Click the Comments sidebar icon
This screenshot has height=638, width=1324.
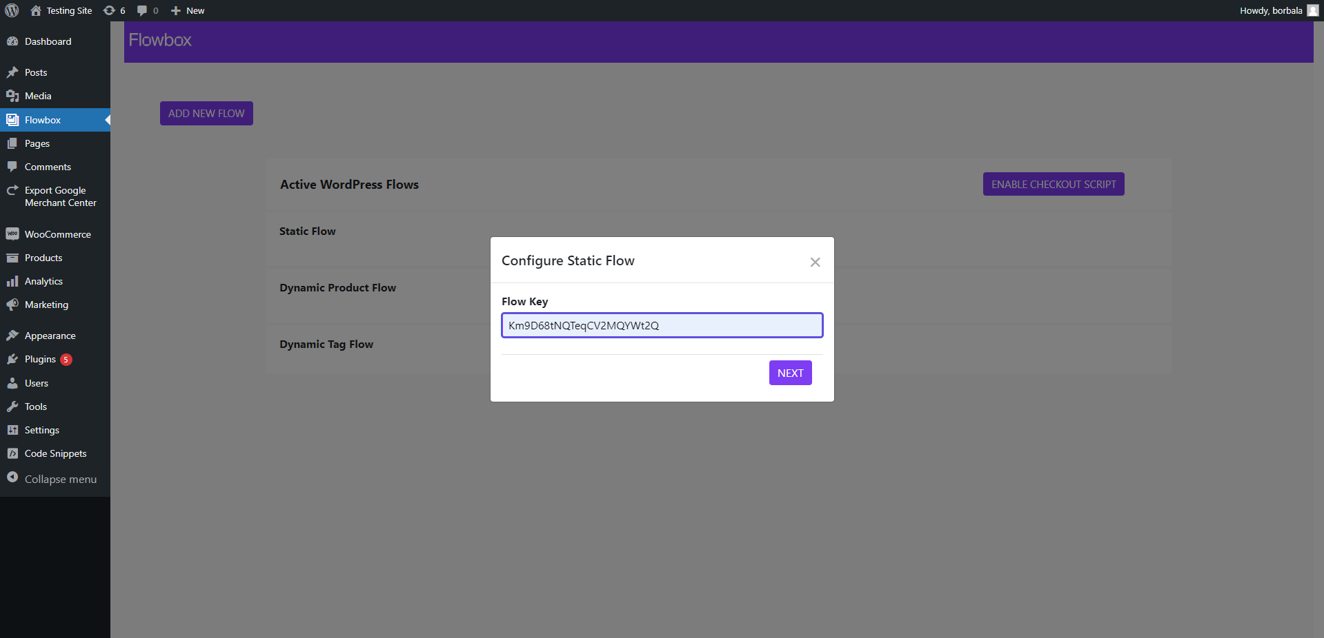[x=12, y=167]
